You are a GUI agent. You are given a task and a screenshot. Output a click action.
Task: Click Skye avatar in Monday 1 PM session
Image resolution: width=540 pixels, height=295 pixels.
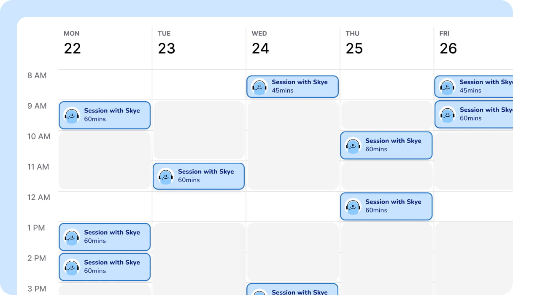(72, 237)
